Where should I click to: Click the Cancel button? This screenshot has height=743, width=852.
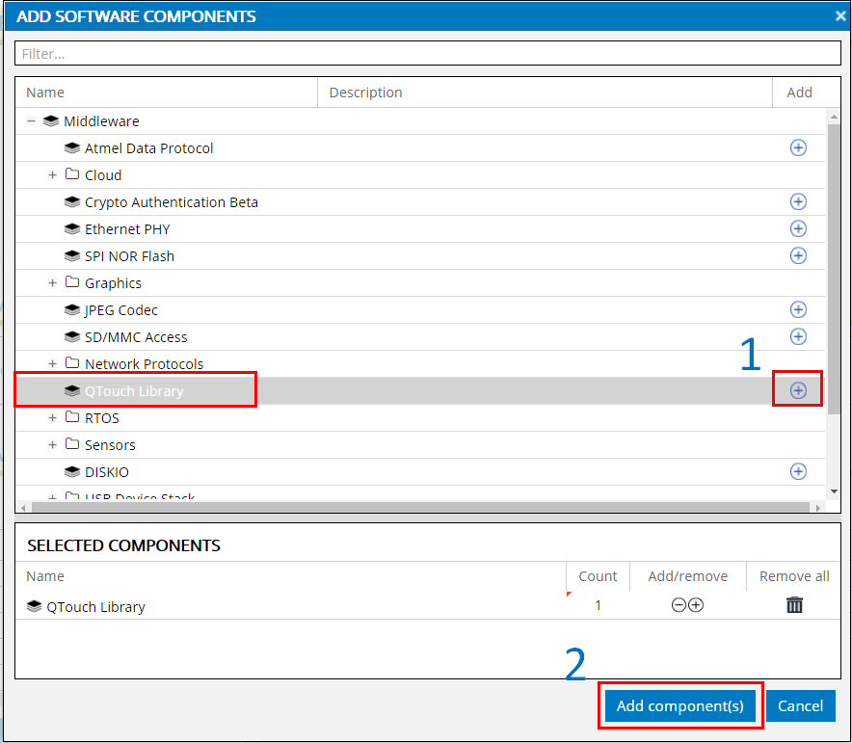point(800,705)
